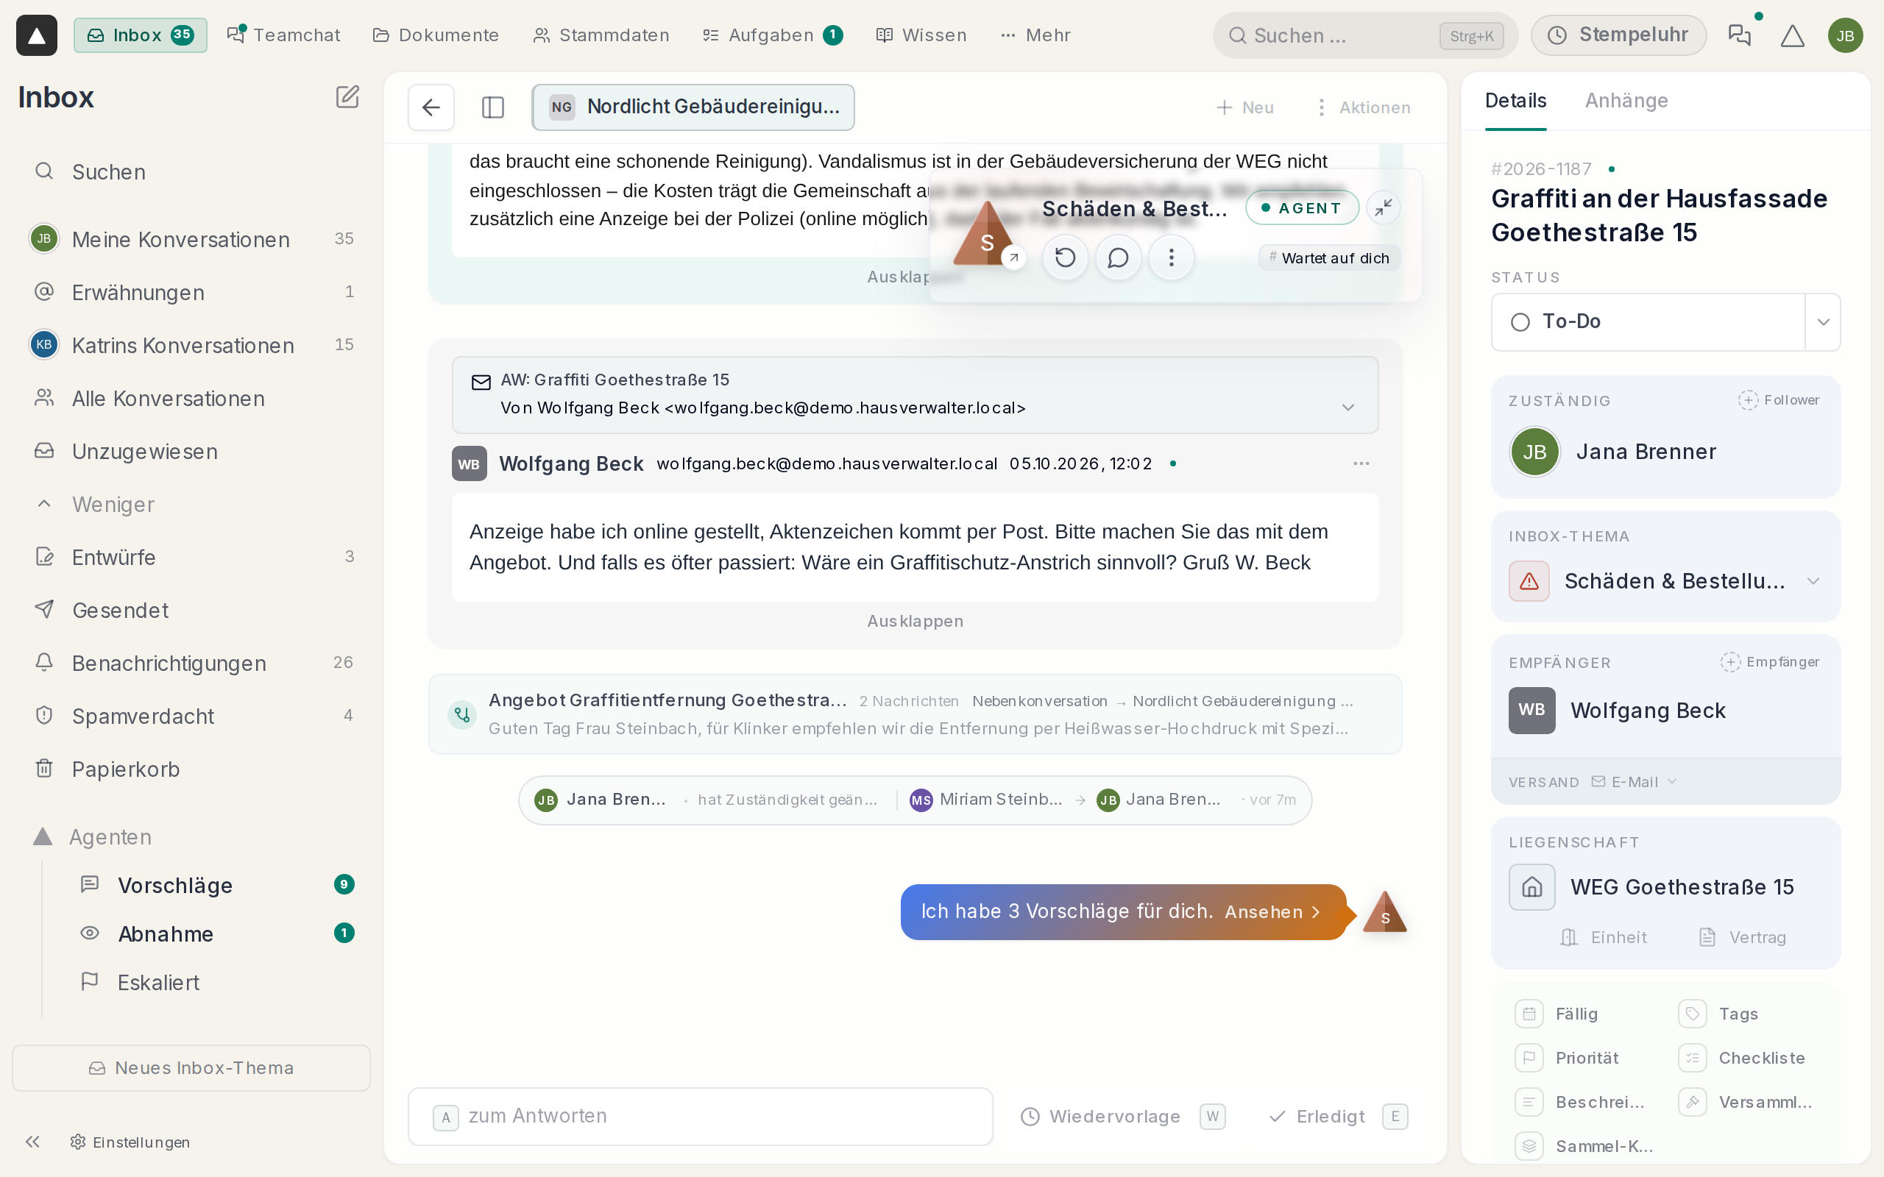Viewport: 1884px width, 1177px height.
Task: Click the agent card refresh icon
Action: click(1065, 257)
